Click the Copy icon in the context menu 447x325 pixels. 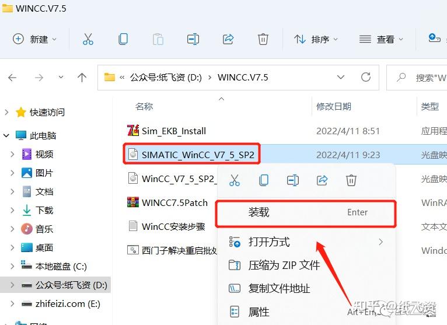click(x=264, y=180)
